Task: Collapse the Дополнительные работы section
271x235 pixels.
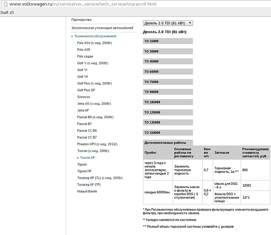Action: pos(168,143)
